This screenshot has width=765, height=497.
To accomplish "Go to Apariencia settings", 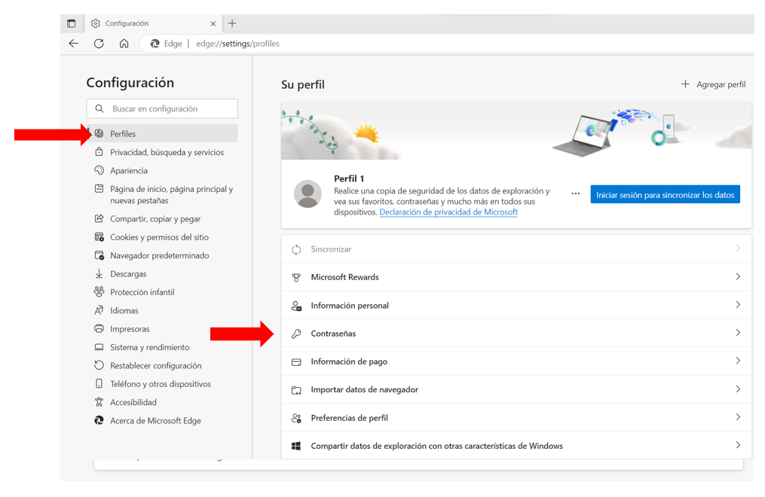I will [x=129, y=170].
